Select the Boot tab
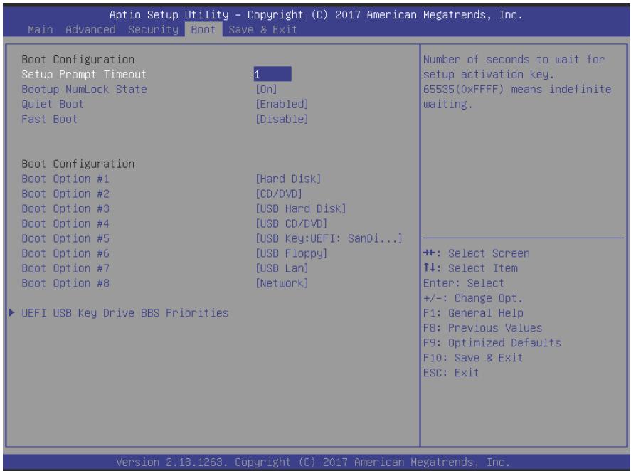Image resolution: width=631 pixels, height=471 pixels. point(203,30)
